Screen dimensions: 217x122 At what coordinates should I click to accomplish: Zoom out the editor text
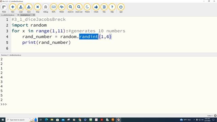[79, 8]
